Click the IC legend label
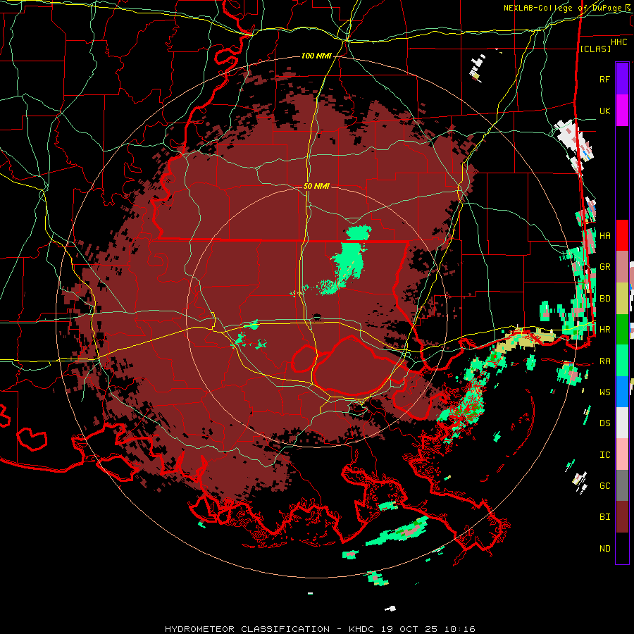Image resolution: width=634 pixels, height=634 pixels. click(604, 455)
